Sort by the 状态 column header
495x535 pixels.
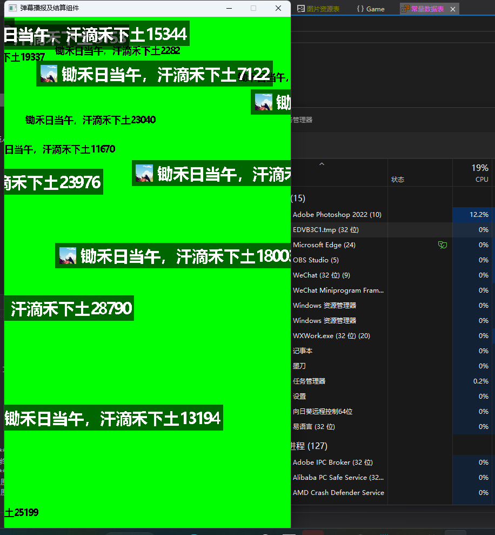click(x=398, y=179)
